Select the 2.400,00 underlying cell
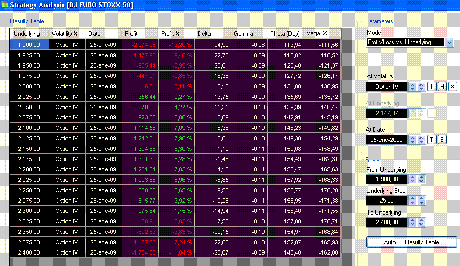The height and width of the screenshot is (266, 460). (x=30, y=252)
